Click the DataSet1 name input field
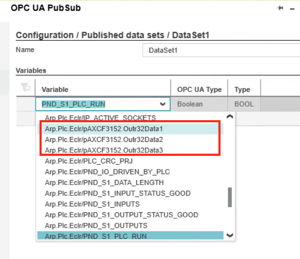Image resolution: width=300 pixels, height=259 pixels. (x=221, y=50)
